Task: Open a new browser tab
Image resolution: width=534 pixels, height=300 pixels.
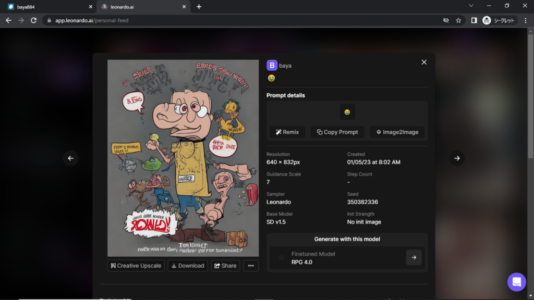Action: tap(199, 7)
